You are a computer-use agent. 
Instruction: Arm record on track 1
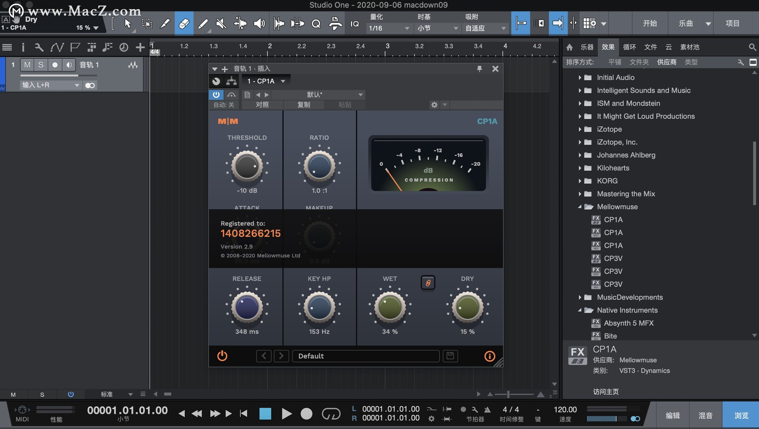55,65
